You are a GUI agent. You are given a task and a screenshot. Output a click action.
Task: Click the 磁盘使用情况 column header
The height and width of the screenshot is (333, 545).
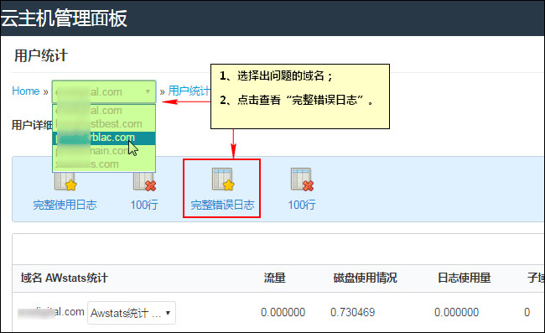pos(365,278)
